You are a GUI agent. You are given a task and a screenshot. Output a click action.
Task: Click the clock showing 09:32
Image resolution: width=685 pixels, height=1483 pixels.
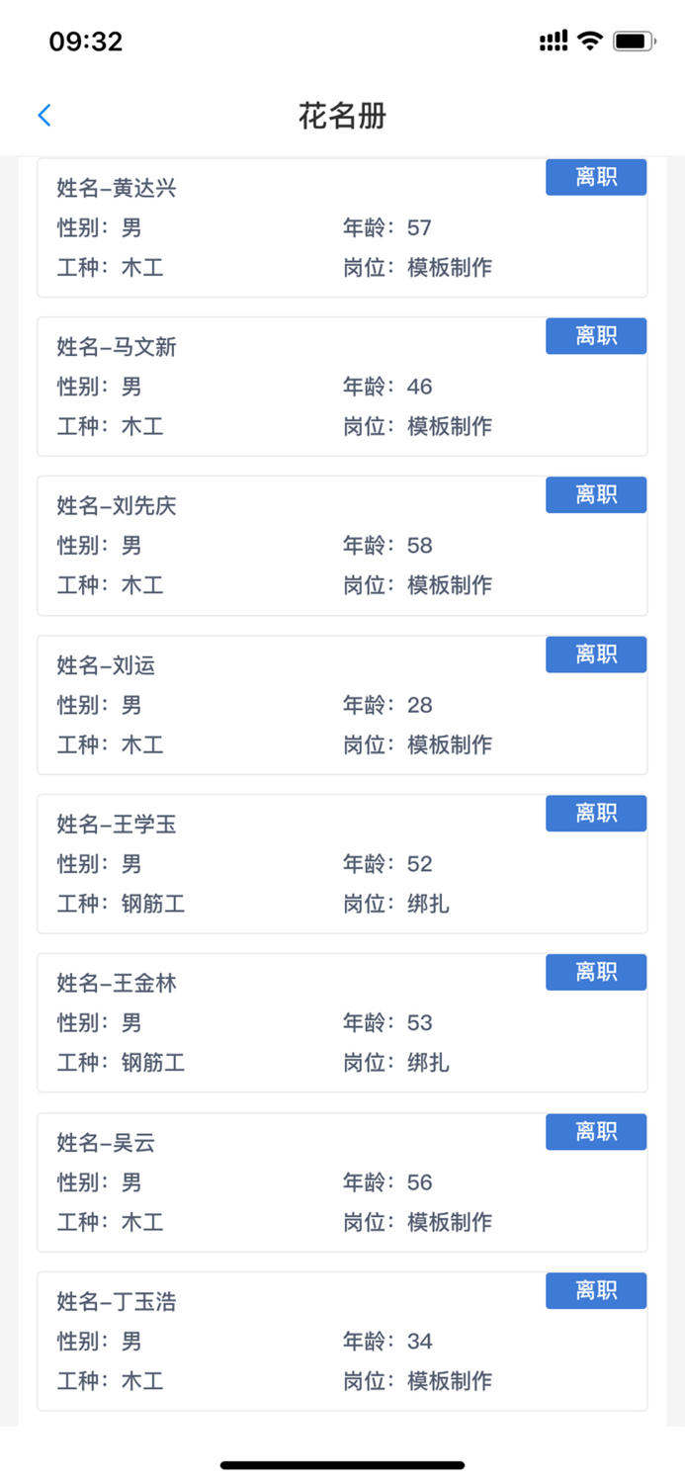85,41
